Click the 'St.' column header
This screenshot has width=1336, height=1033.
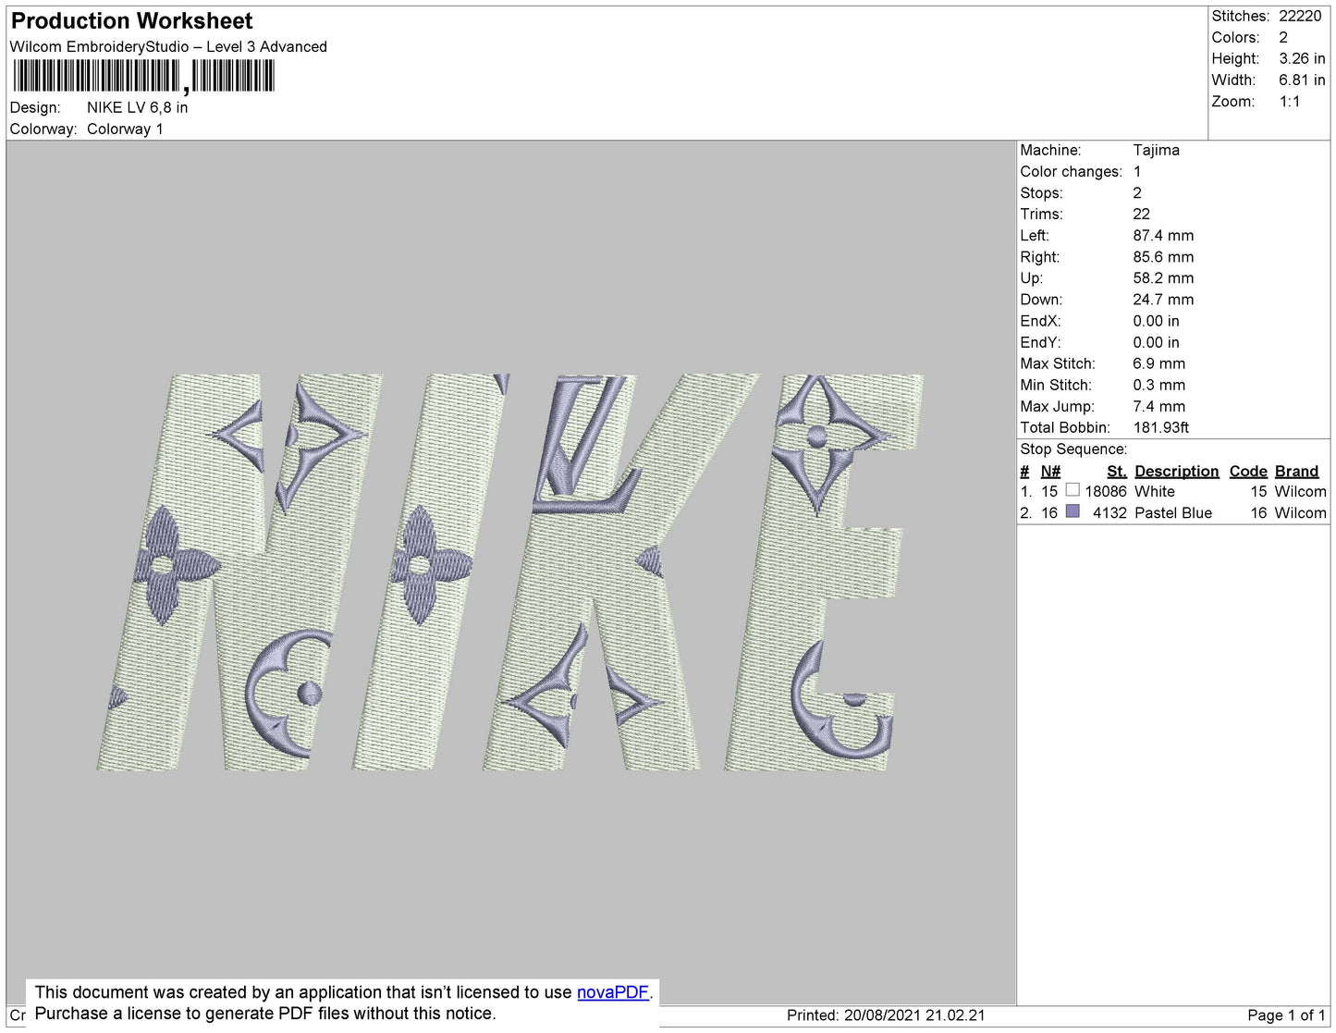1117,471
